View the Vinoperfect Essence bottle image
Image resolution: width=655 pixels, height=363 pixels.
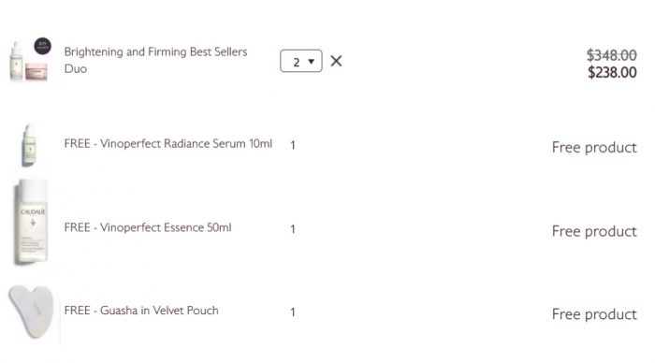tap(31, 222)
